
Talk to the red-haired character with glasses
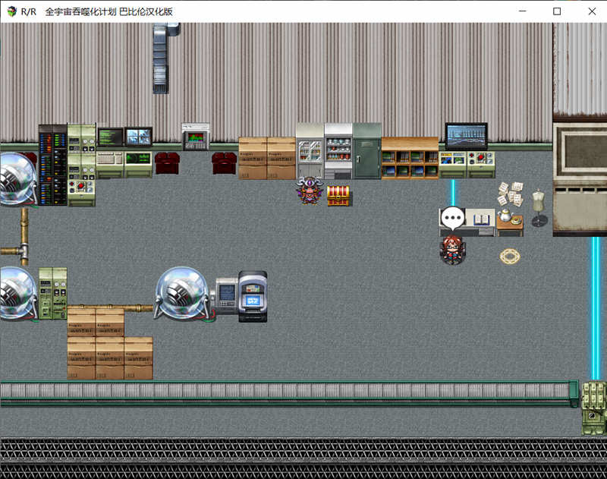pos(452,249)
